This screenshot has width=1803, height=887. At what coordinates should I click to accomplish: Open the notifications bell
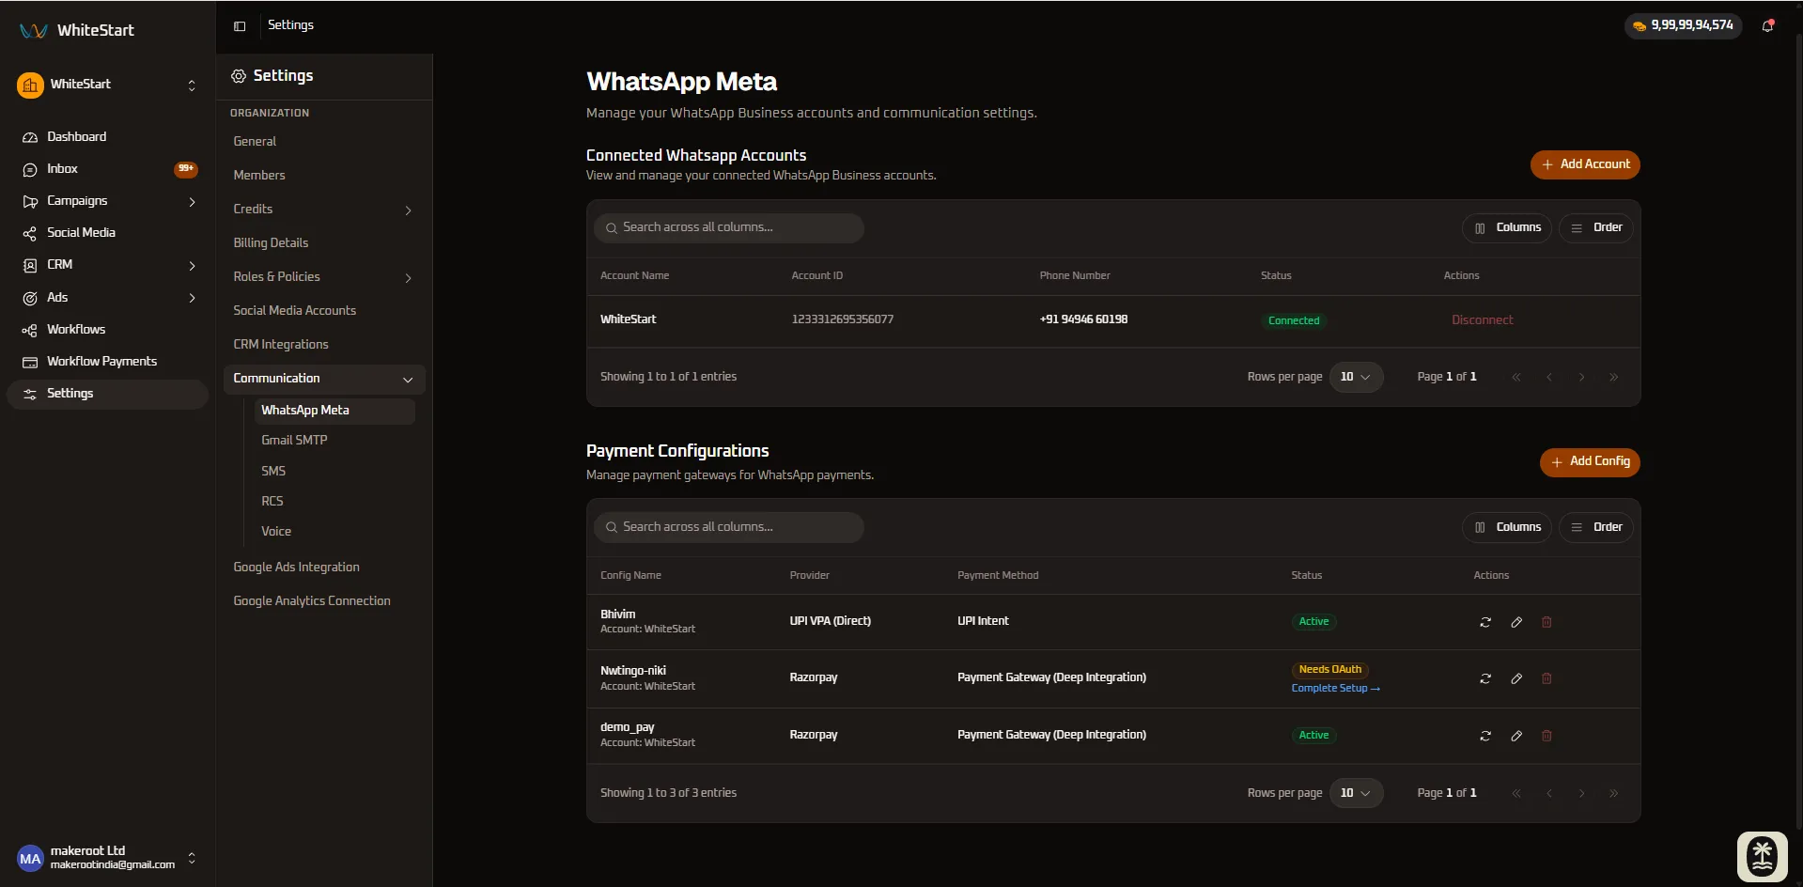click(x=1767, y=26)
